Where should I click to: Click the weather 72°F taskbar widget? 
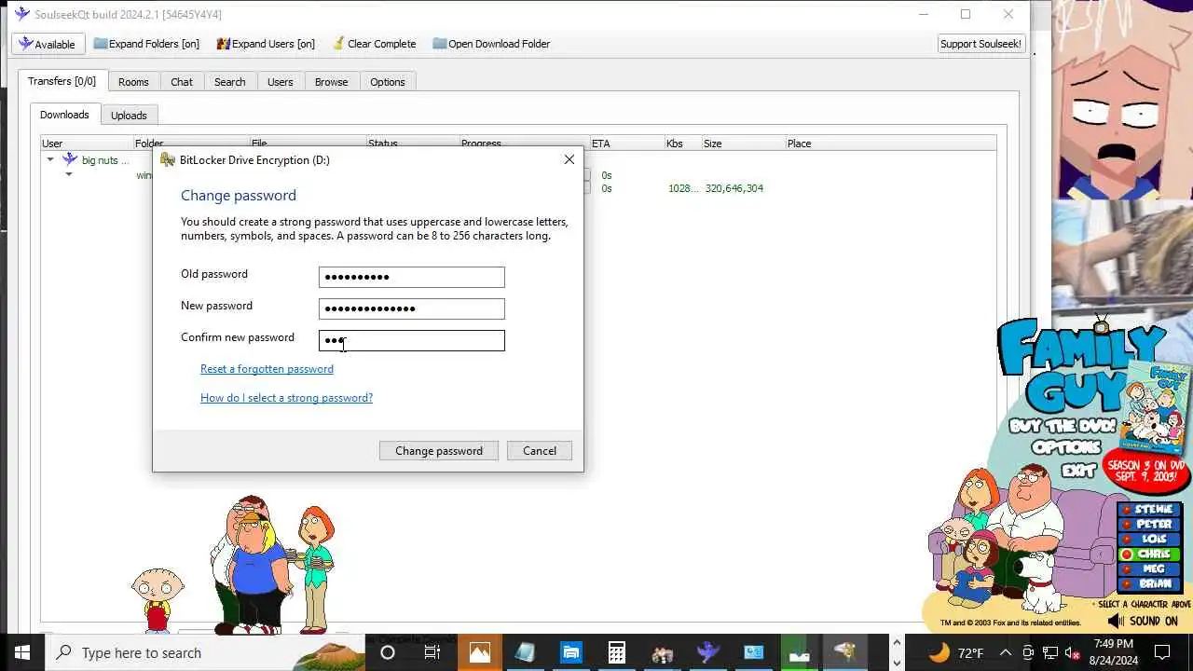pyautogui.click(x=956, y=652)
